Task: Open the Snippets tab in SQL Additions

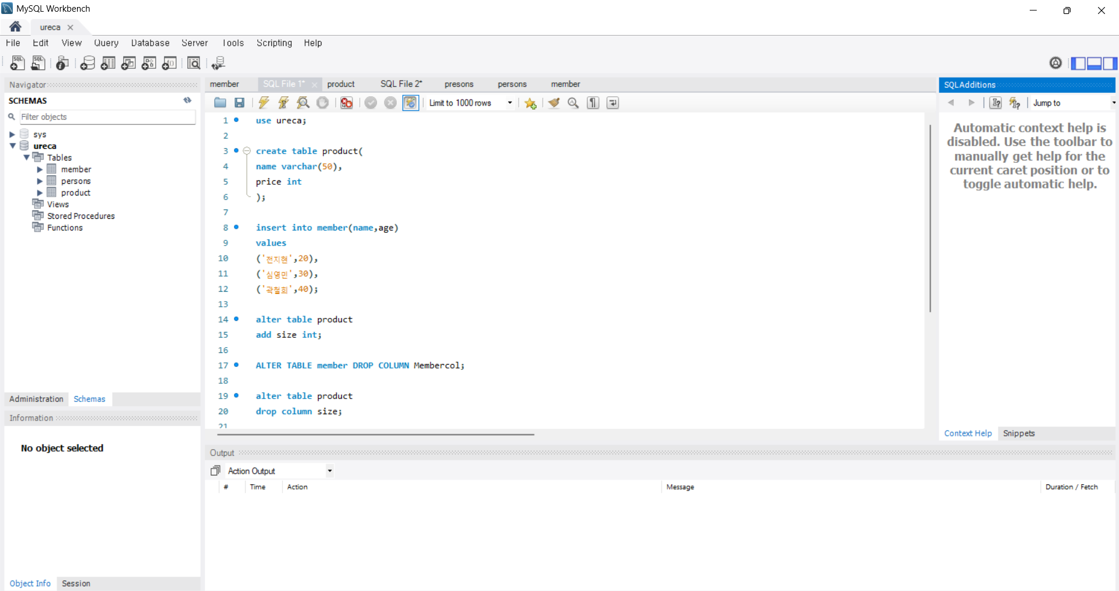Action: click(x=1019, y=433)
